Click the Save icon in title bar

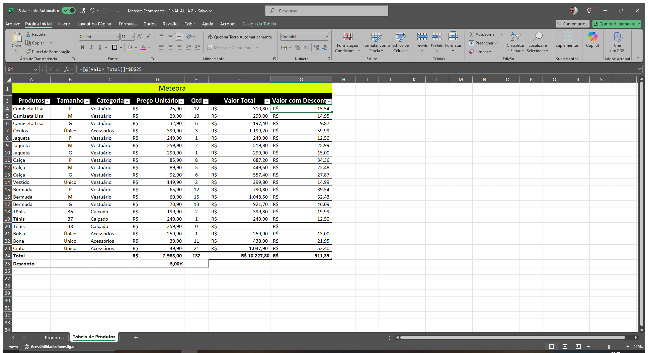coord(82,11)
